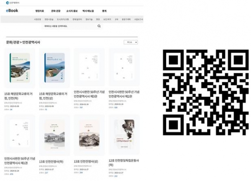Select the 경제/일자리 subcategory

[77, 19]
